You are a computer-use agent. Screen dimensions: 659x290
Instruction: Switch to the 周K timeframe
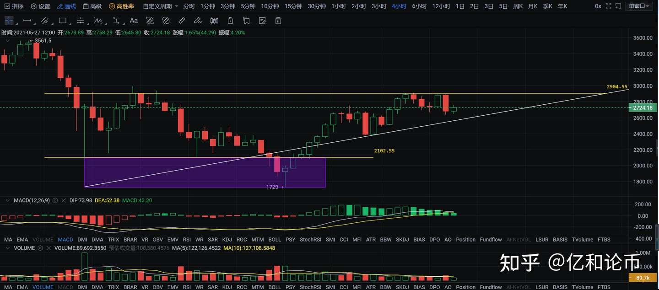pyautogui.click(x=518, y=6)
